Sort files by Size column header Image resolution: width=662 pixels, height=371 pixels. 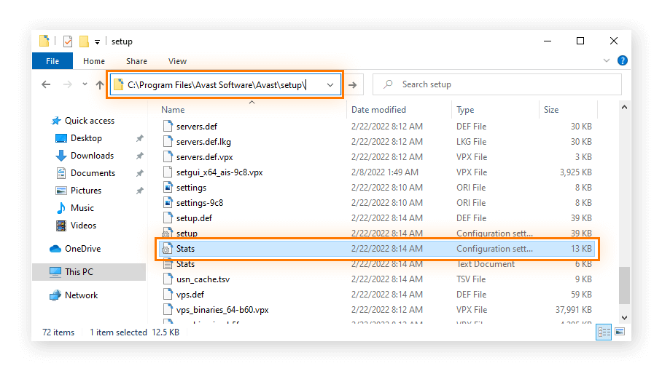pos(551,110)
